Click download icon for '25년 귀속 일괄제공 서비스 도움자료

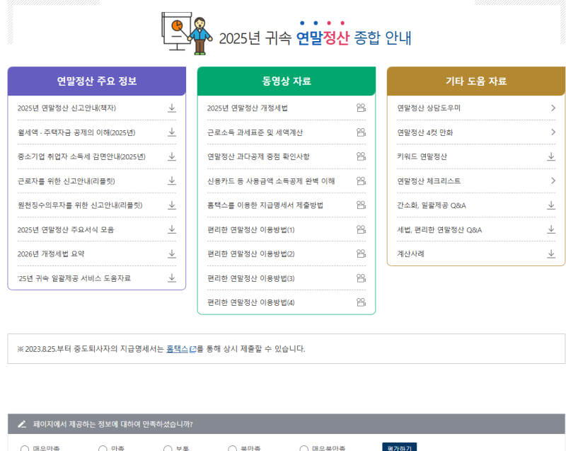[172, 278]
